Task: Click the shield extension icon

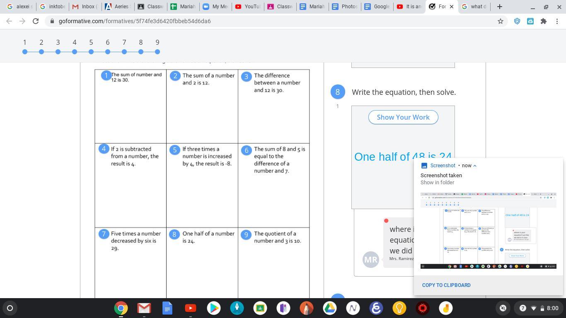Action: coord(517,21)
